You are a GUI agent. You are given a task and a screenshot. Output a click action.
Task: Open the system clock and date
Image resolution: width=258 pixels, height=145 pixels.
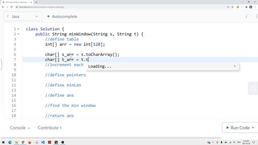246,142
